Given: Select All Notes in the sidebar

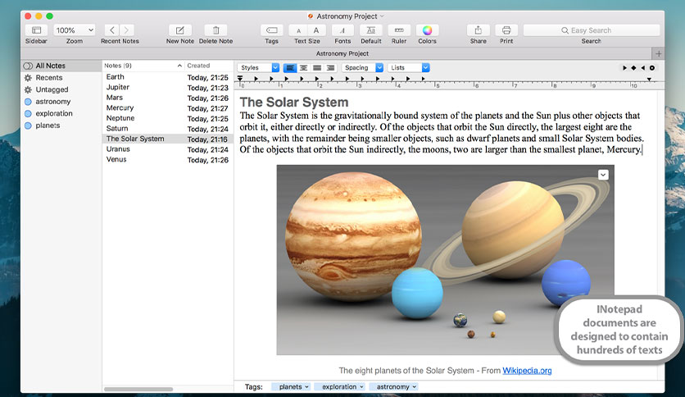Looking at the screenshot, I should point(61,66).
